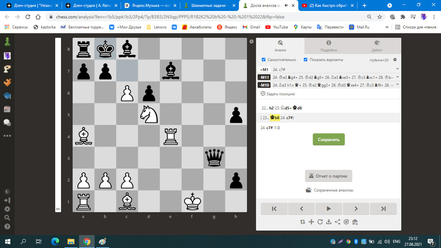Open chat bubbles social icon in sidebar
Viewport: 441px width, 248px height.
(x=7, y=122)
